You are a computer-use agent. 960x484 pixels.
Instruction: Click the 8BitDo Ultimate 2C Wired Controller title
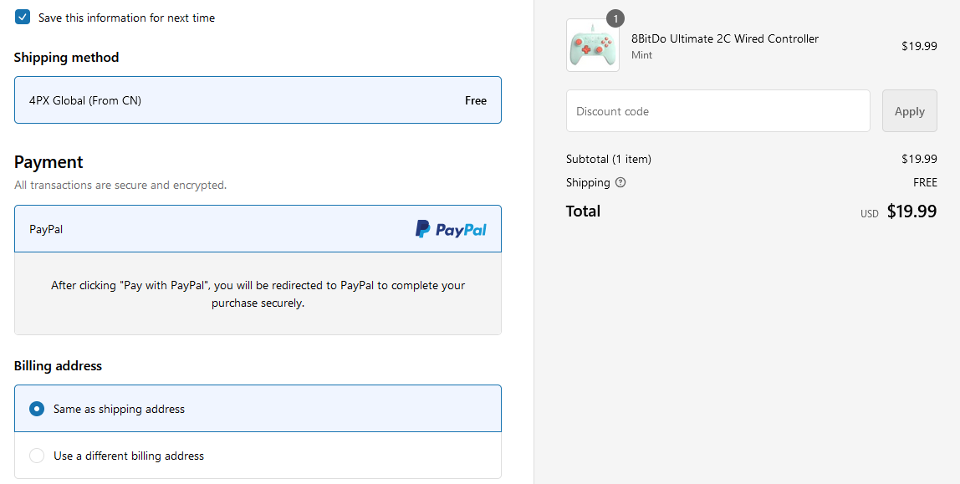pyautogui.click(x=725, y=38)
